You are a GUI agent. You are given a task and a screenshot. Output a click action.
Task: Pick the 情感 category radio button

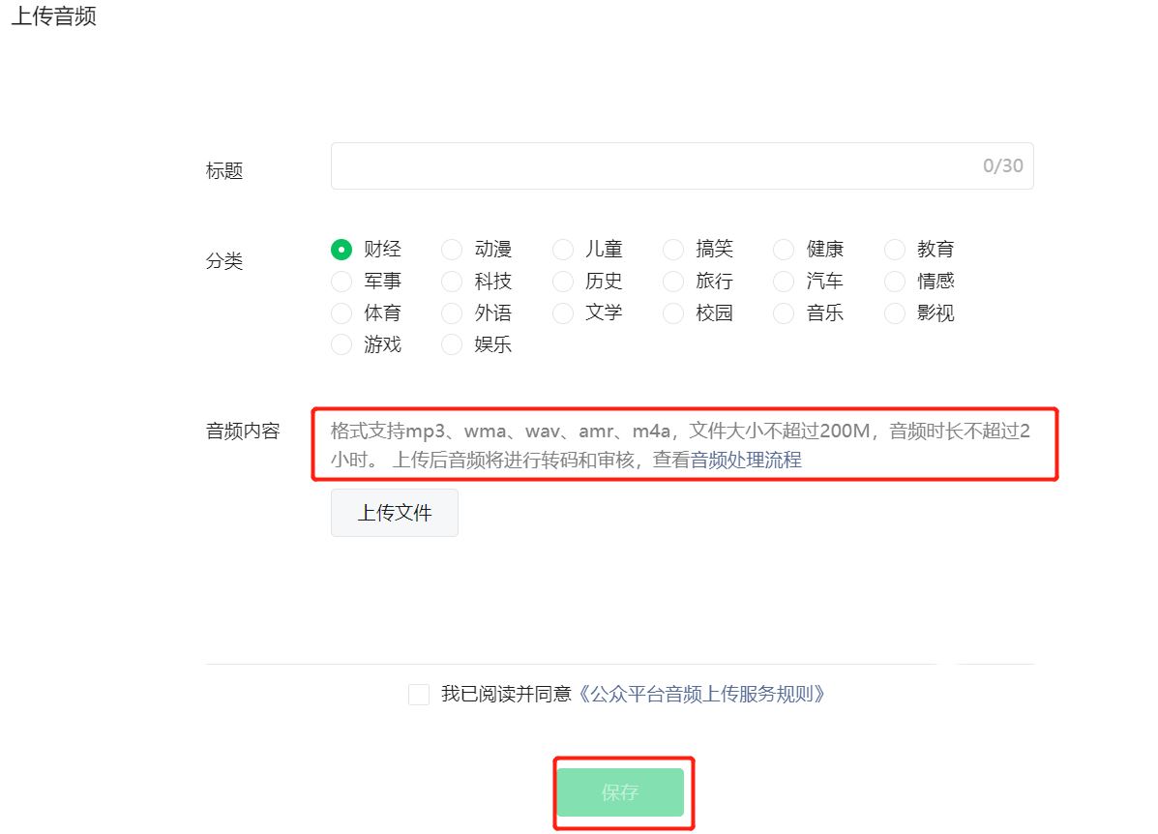(x=894, y=282)
